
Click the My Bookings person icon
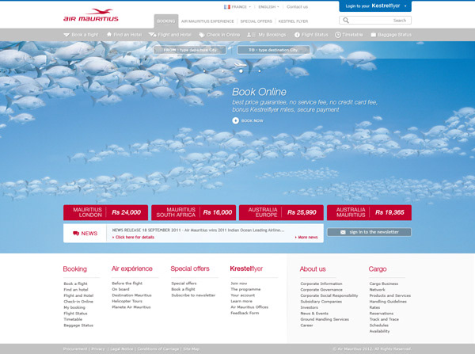[x=251, y=35]
